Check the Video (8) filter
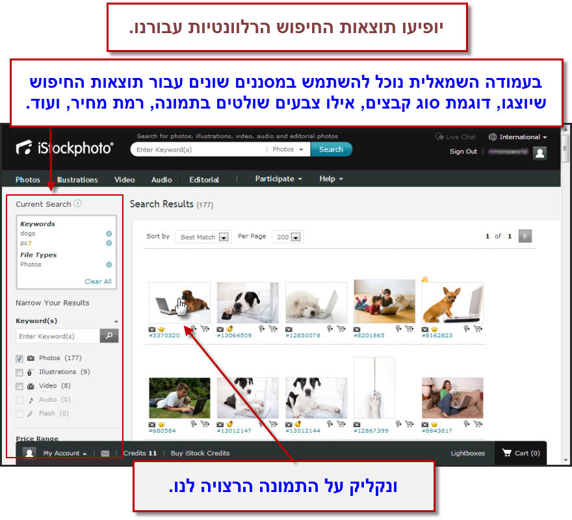 point(20,385)
